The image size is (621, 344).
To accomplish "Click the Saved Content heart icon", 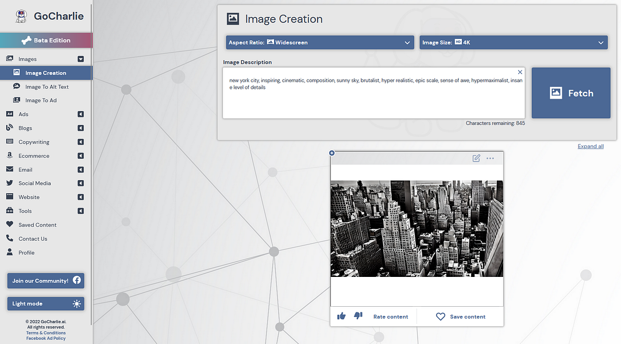I will pos(10,224).
